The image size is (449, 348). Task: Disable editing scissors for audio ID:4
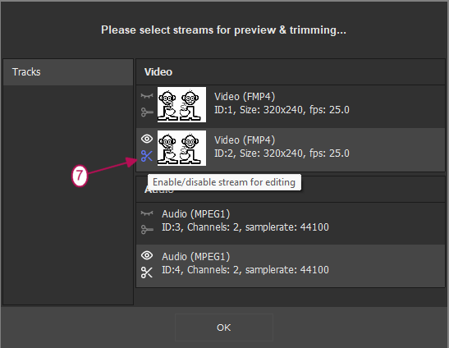(x=147, y=272)
